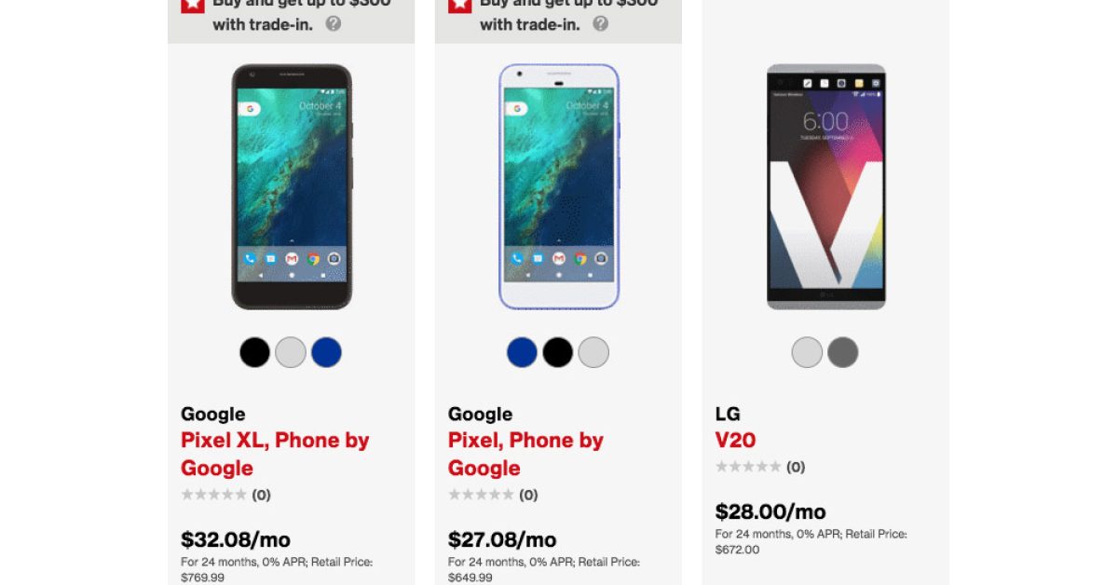The width and height of the screenshot is (1118, 585).
Task: Open the LG V20 product link
Action: click(x=735, y=440)
